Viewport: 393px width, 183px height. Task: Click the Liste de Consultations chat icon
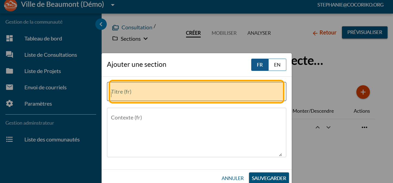coord(10,55)
